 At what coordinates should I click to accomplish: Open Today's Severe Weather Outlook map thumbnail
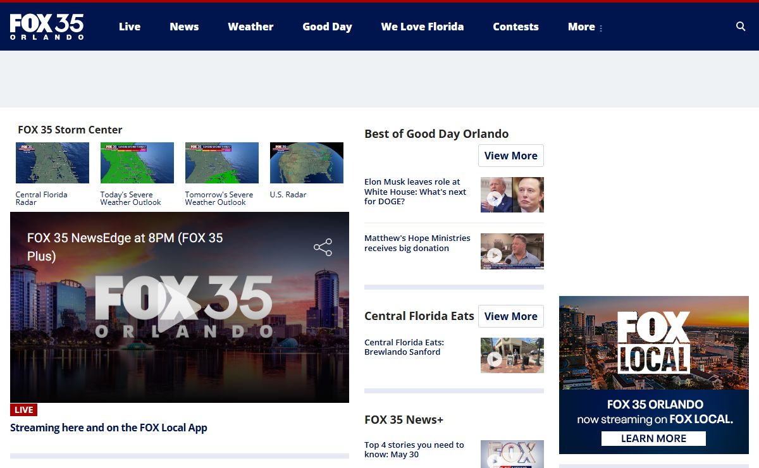click(x=137, y=163)
